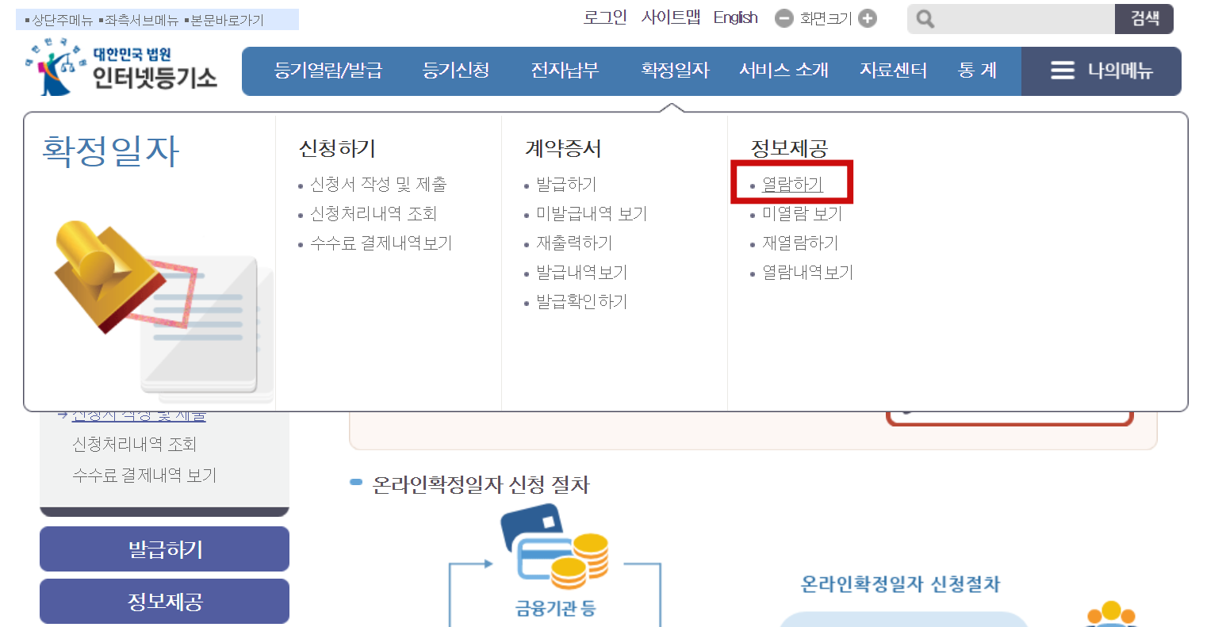Image resolution: width=1226 pixels, height=627 pixels.
Task: Open 확정일자 main menu
Action: tap(675, 71)
